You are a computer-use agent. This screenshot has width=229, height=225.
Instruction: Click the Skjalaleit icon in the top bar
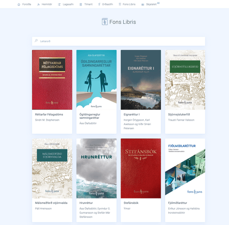tap(143, 4)
